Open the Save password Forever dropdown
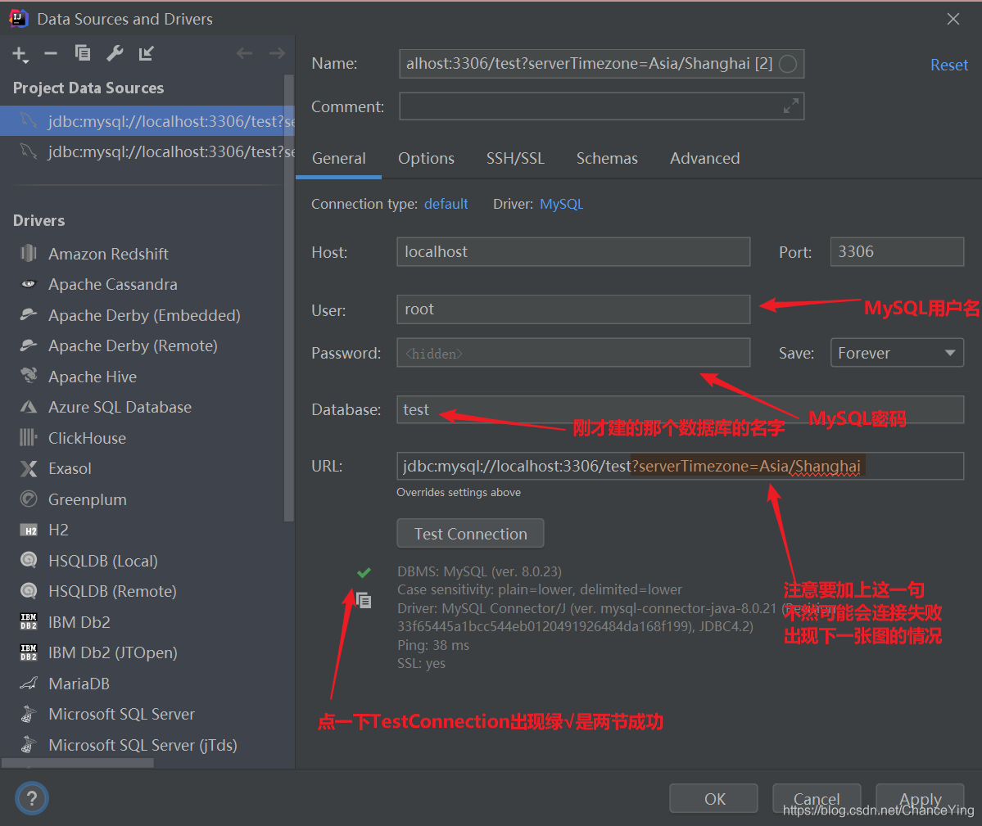This screenshot has width=982, height=826. (897, 353)
